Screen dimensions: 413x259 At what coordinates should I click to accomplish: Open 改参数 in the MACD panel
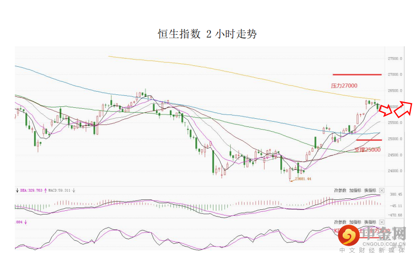click(340, 190)
